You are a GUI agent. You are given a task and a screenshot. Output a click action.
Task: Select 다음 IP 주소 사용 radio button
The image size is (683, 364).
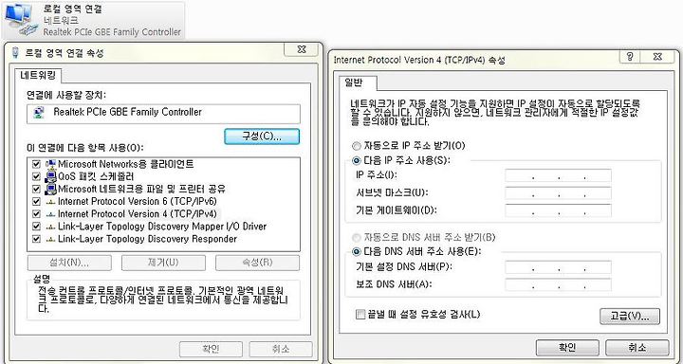click(357, 160)
